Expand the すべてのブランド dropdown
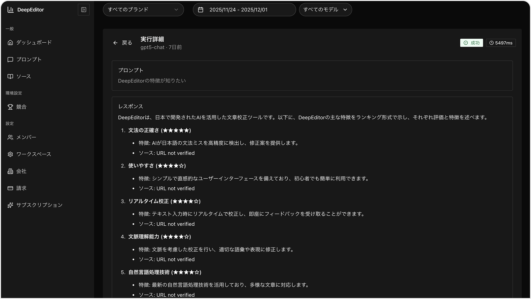 (x=143, y=10)
